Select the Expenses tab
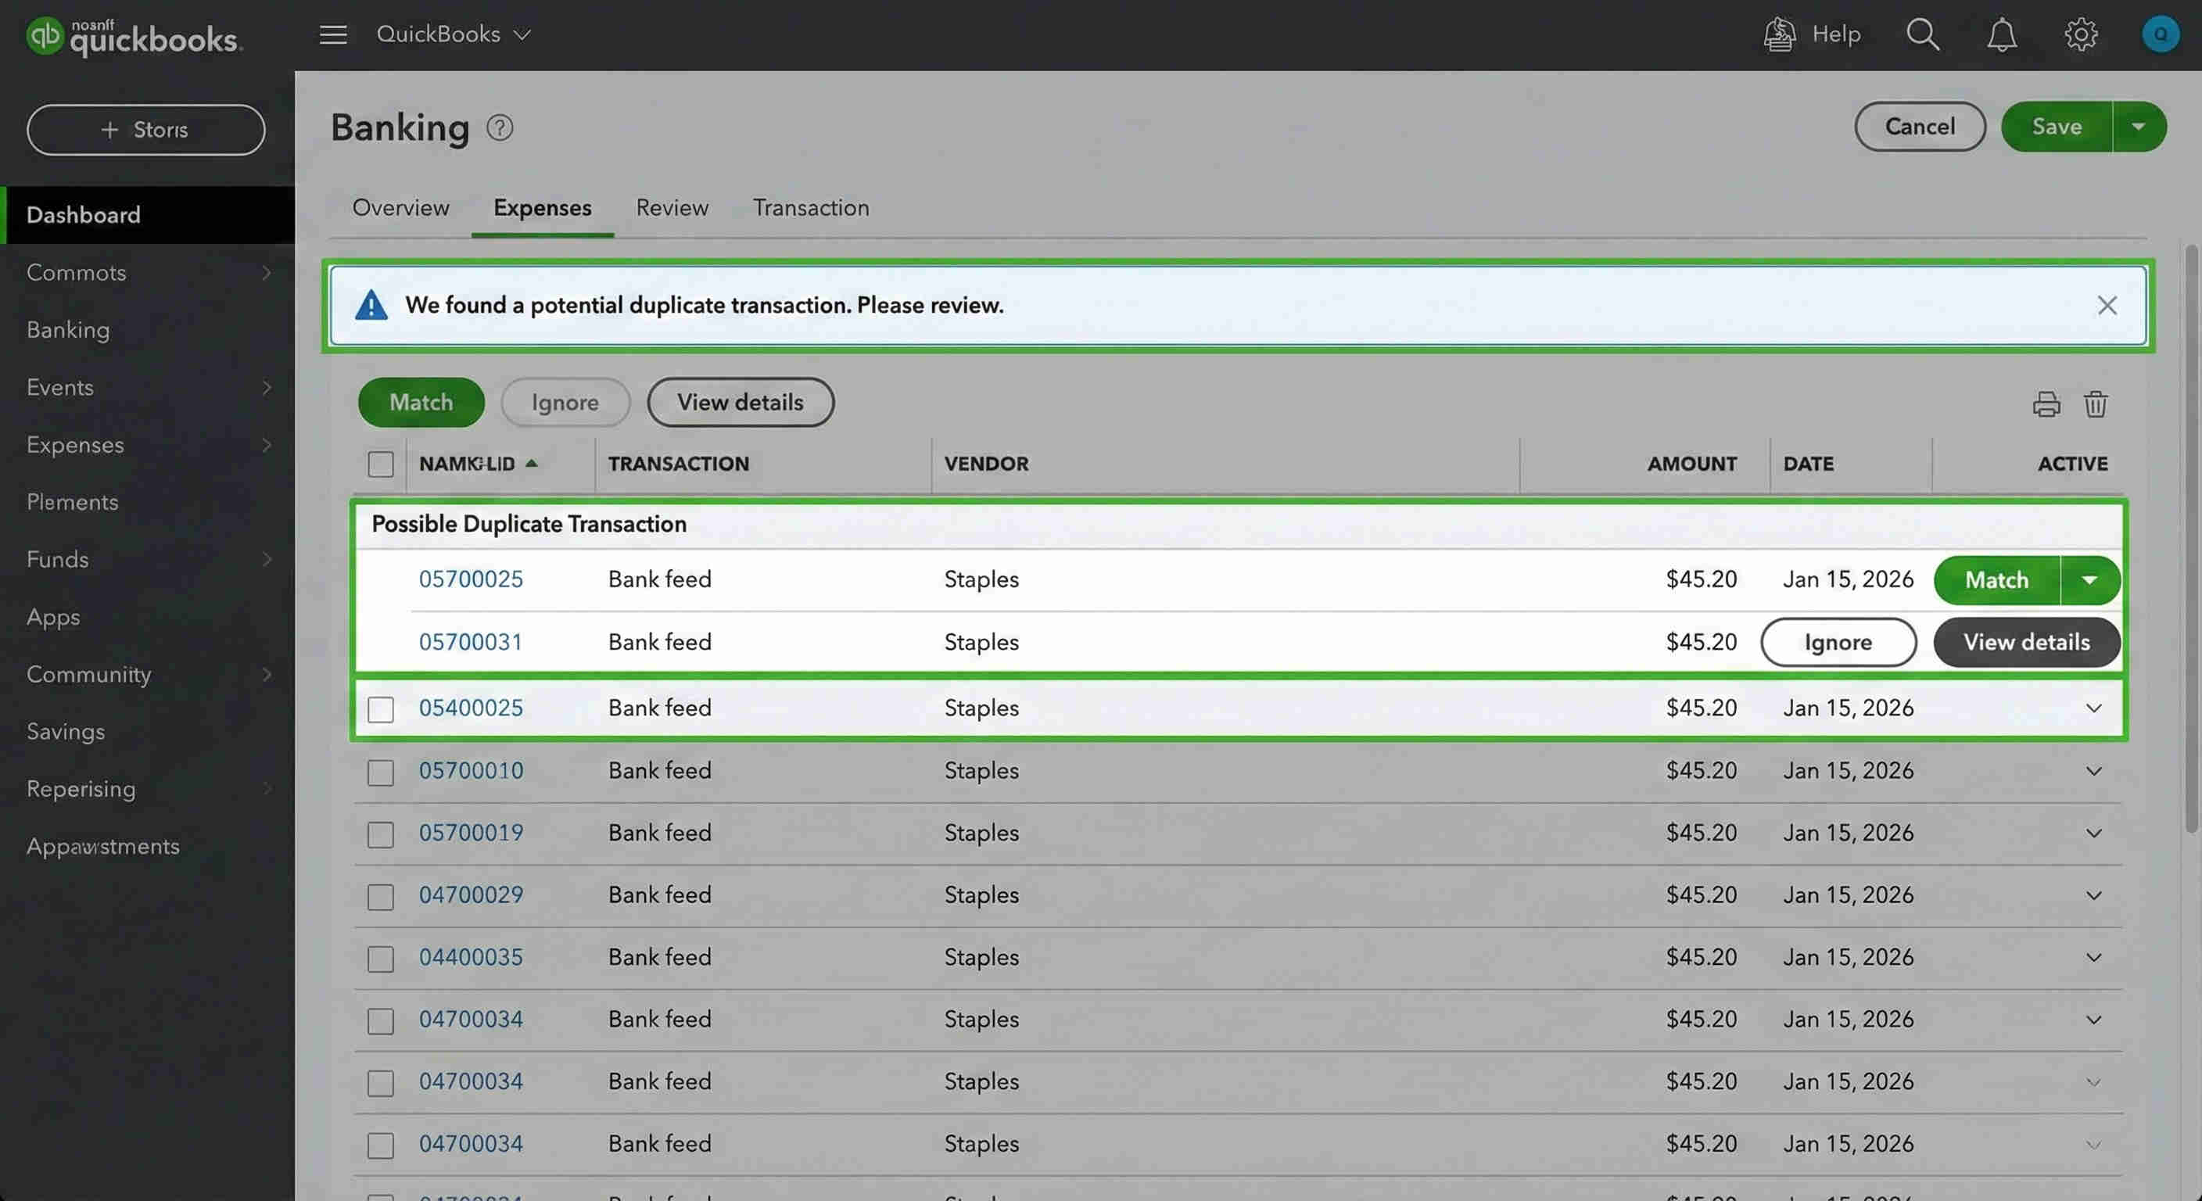2202x1201 pixels. coord(542,208)
